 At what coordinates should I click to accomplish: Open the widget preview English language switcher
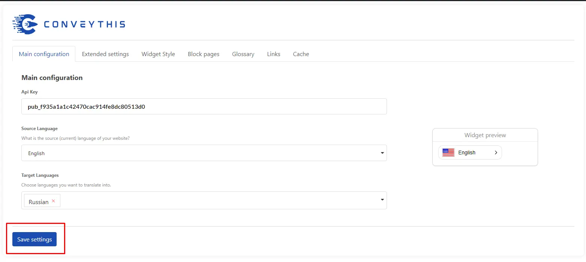[470, 152]
